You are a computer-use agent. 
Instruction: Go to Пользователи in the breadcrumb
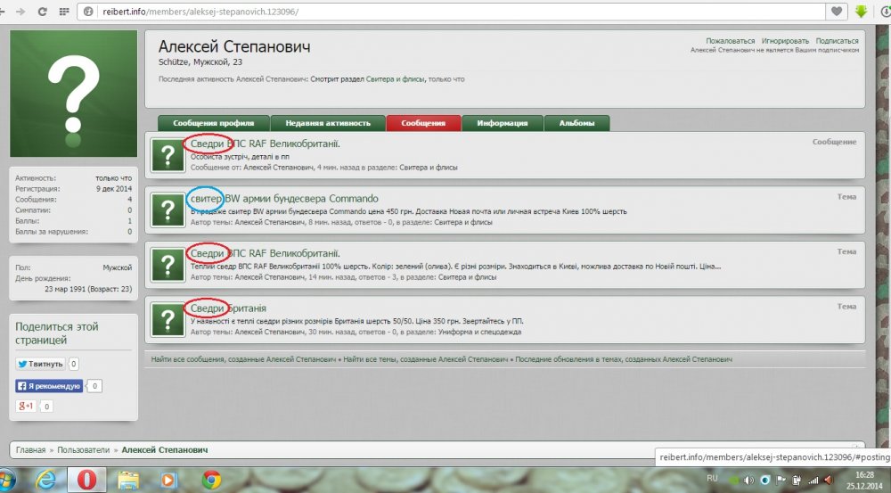tap(84, 450)
